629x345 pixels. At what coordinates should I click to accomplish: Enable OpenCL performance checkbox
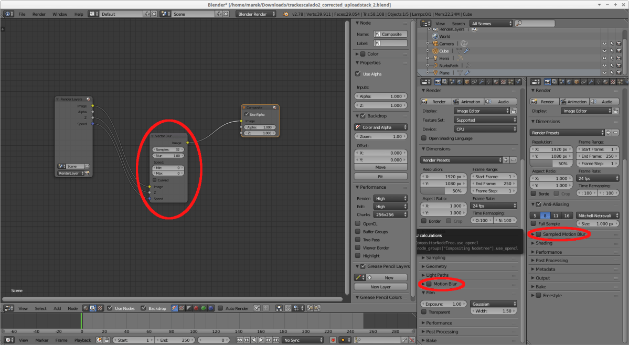(x=358, y=223)
